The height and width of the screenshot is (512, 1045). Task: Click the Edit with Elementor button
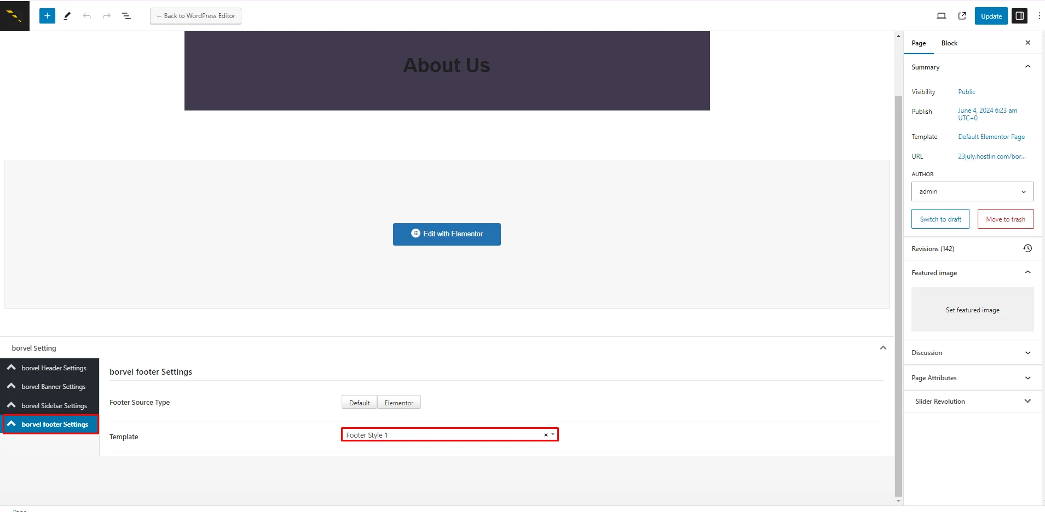[447, 234]
